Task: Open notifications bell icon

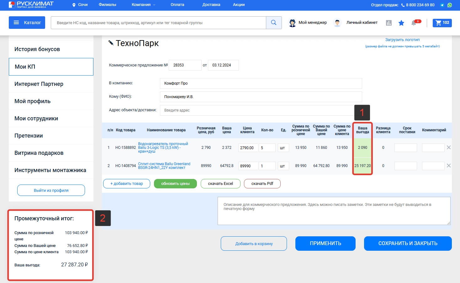Action: (414, 23)
